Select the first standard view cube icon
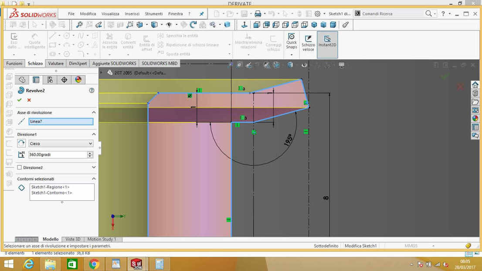The image size is (482, 271). tap(257, 25)
